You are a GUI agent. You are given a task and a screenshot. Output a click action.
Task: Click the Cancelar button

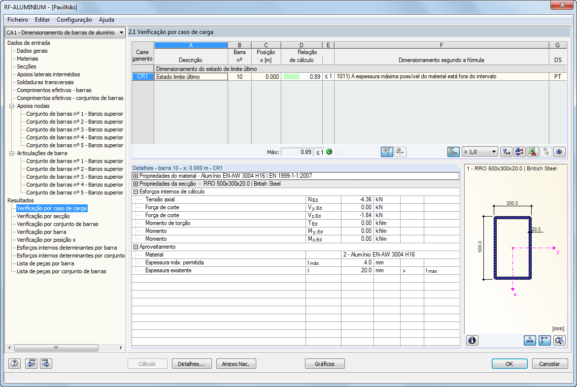pos(550,364)
